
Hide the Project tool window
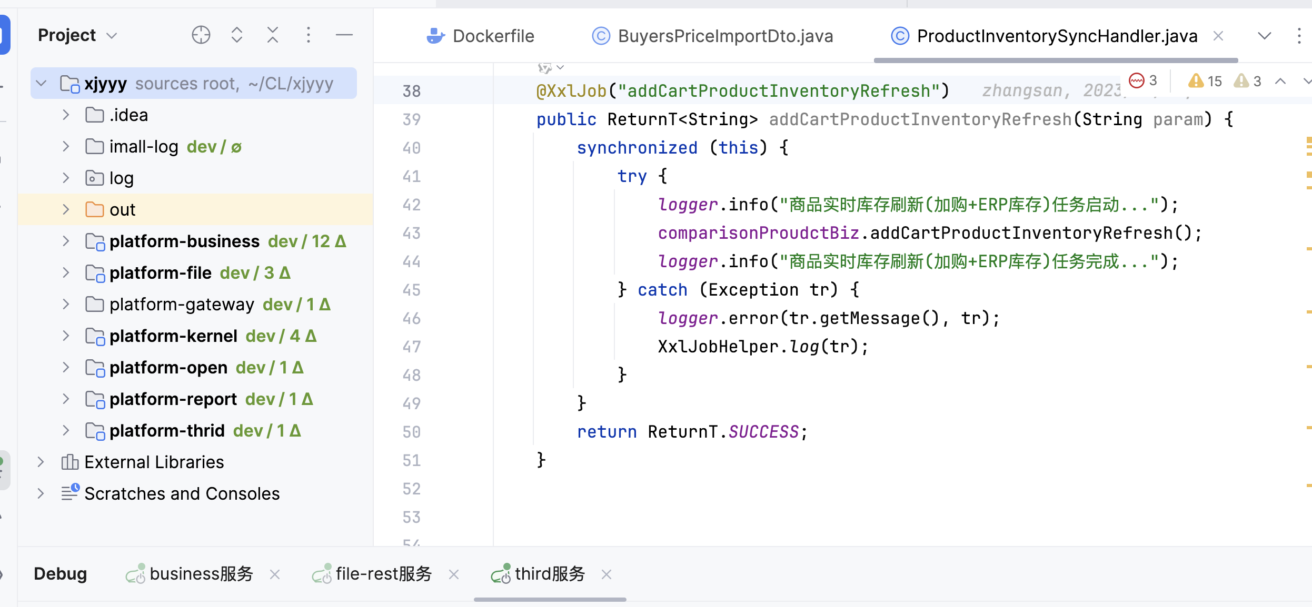pos(344,35)
